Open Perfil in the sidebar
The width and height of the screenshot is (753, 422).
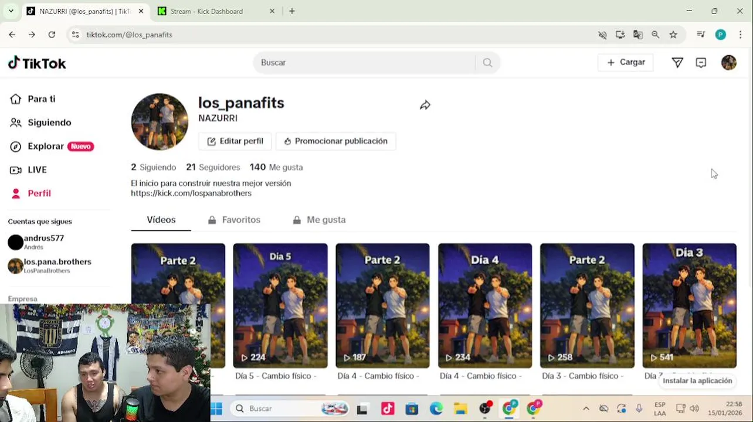pyautogui.click(x=31, y=193)
